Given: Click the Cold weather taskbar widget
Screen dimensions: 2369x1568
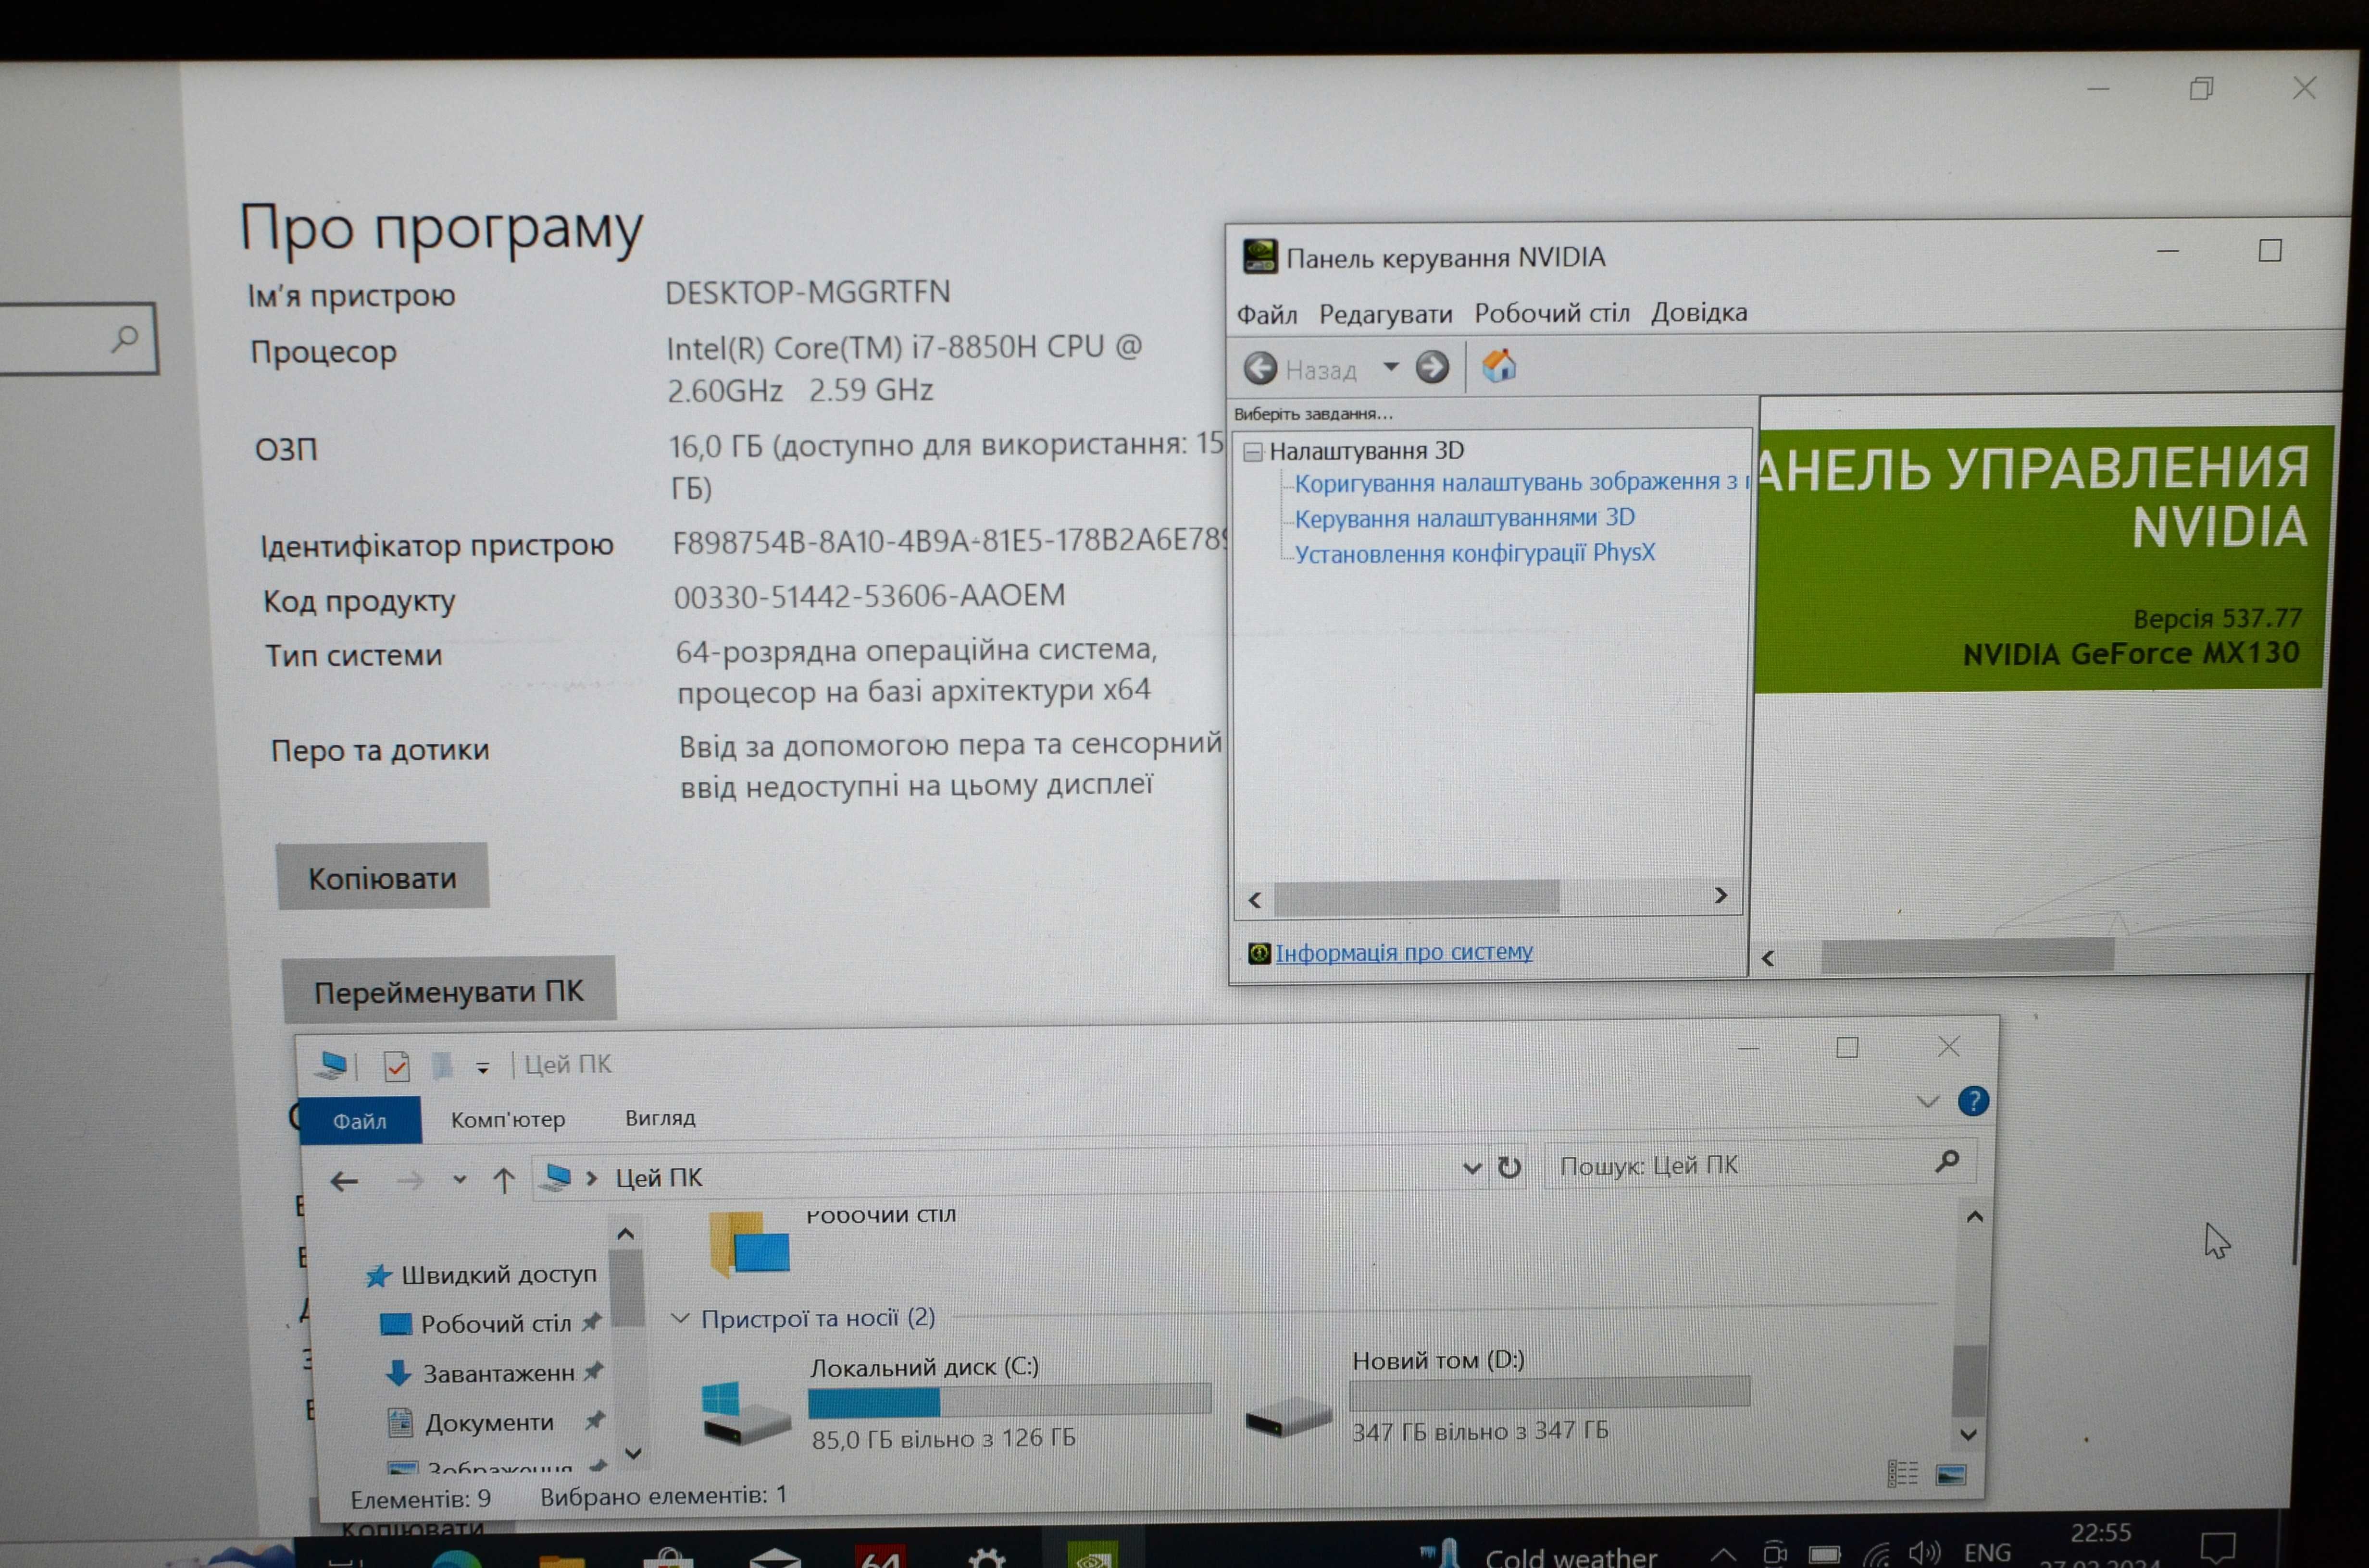Looking at the screenshot, I should pyautogui.click(x=1541, y=1555).
